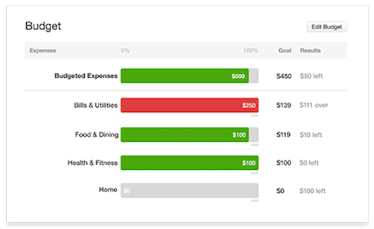This screenshot has height=229, width=374.
Task: Click the empty gray Home progress bar
Action: [x=189, y=190]
